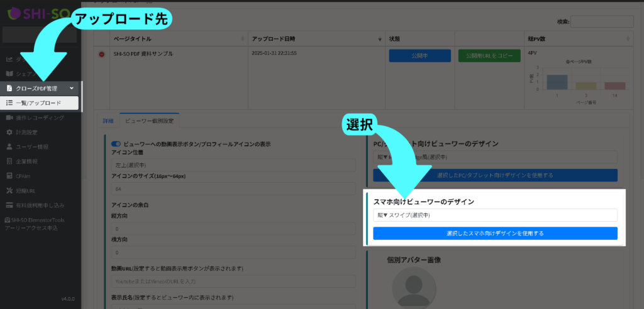
Task: Click the 検索 search field
Action: 602,22
